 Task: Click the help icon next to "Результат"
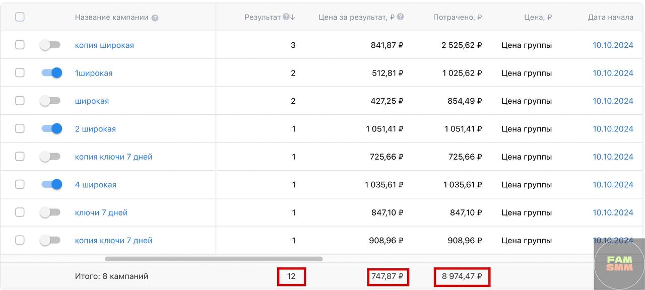[286, 17]
